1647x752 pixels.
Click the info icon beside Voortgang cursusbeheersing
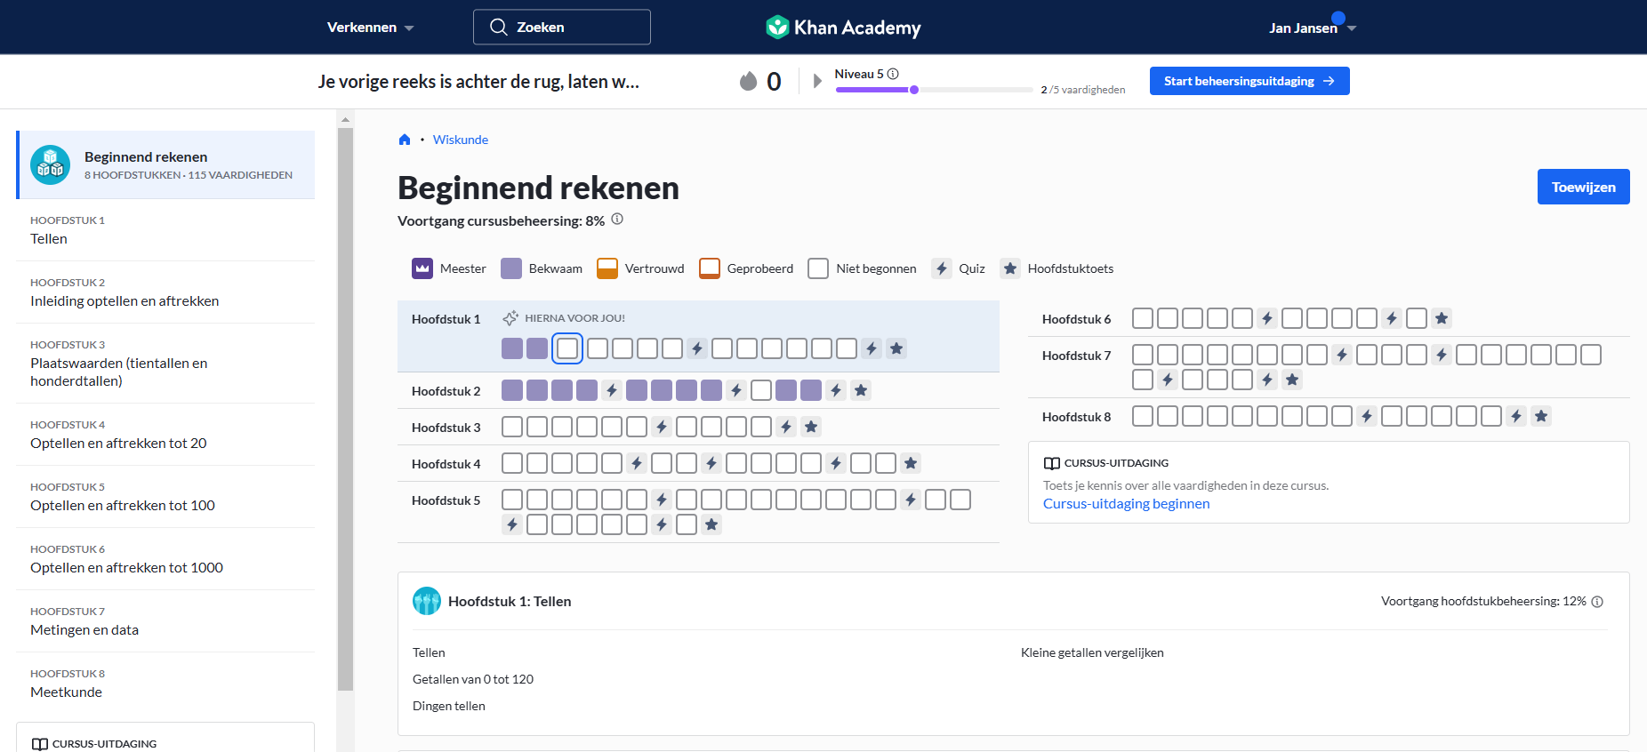click(617, 220)
